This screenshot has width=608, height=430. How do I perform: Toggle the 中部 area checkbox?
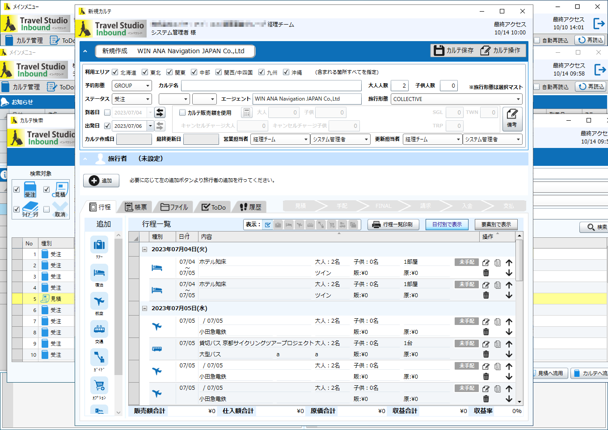pyautogui.click(x=194, y=72)
